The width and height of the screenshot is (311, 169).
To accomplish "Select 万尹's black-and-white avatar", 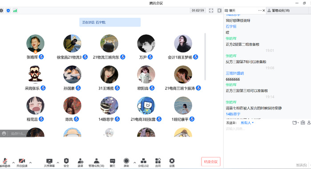I will 146,43.
